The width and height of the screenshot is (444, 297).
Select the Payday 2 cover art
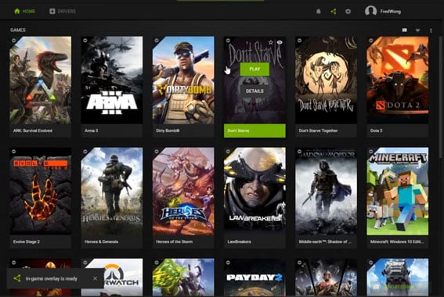(254, 277)
